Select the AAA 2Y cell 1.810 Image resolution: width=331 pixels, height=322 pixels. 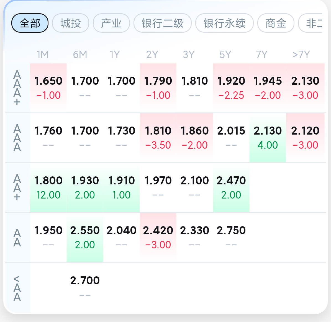(158, 138)
